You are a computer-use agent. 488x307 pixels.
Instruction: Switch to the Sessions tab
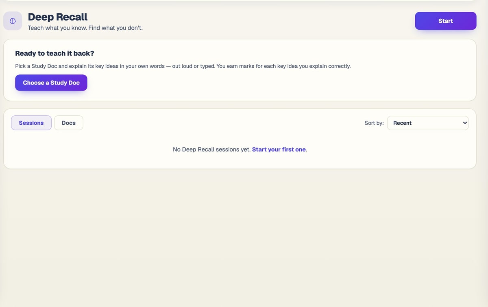pos(31,123)
